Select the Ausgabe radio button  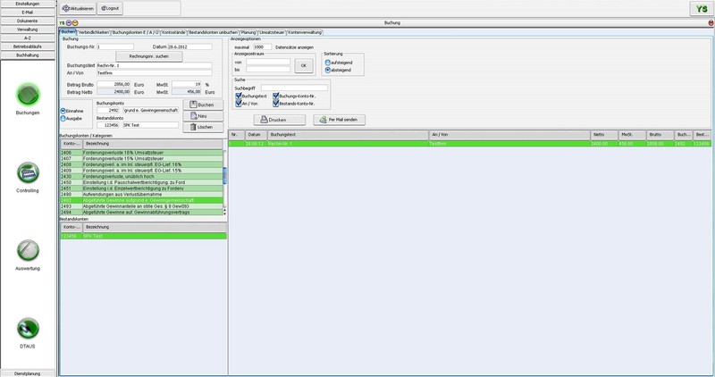pos(63,119)
